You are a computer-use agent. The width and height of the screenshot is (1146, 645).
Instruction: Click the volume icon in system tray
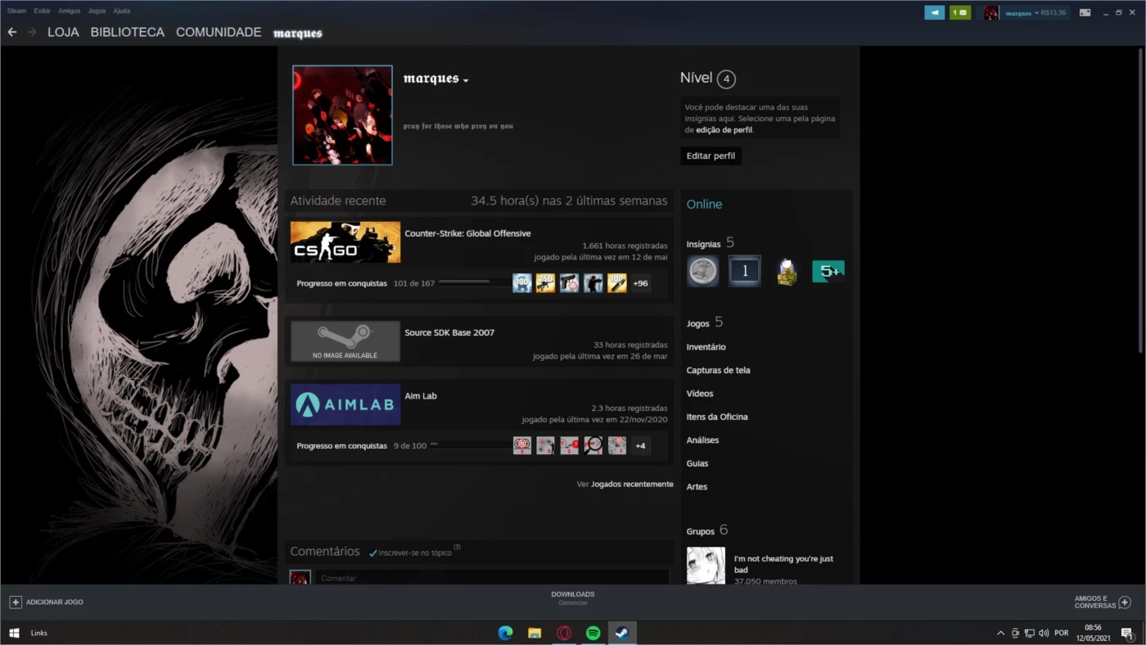(1044, 633)
